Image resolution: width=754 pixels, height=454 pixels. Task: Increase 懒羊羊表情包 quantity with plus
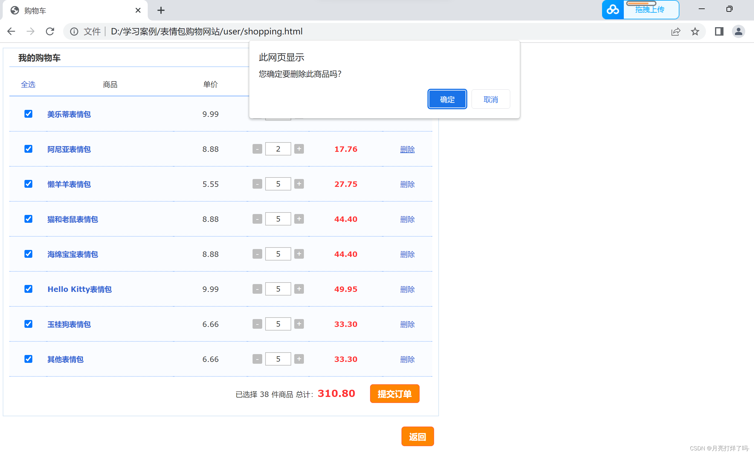point(299,184)
